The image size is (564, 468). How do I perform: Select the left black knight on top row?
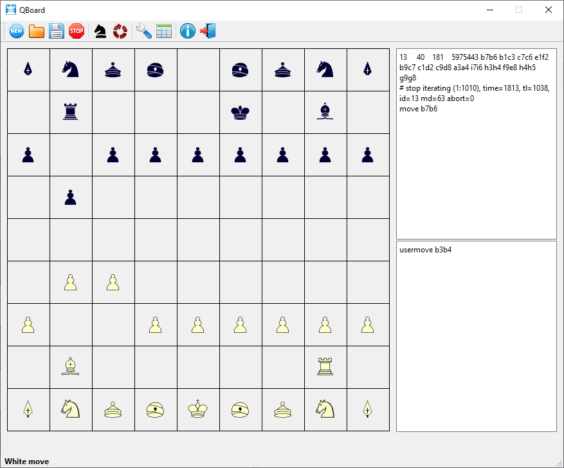click(71, 69)
